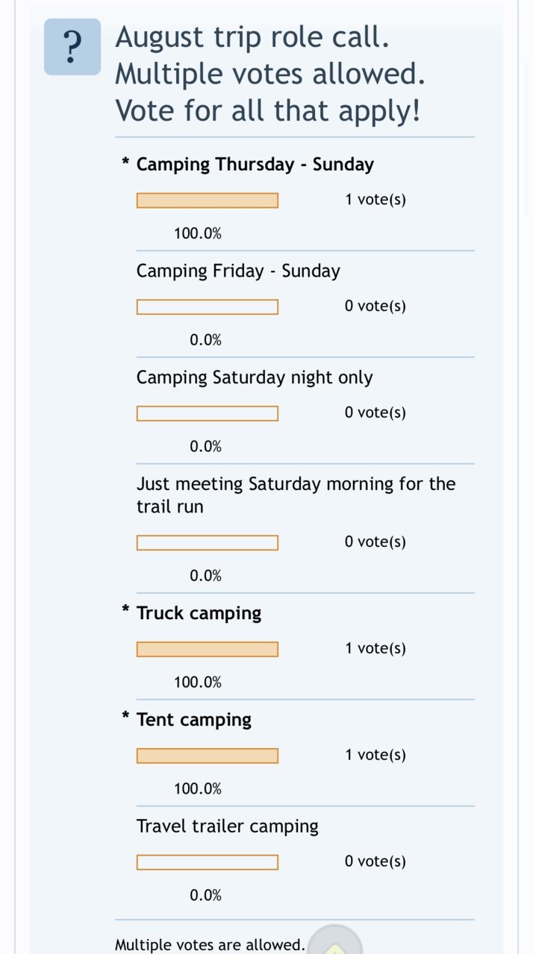Screen dimensions: 533x954
Task: Click the Travel trailer 0 vote(s) count
Action: pyautogui.click(x=375, y=862)
